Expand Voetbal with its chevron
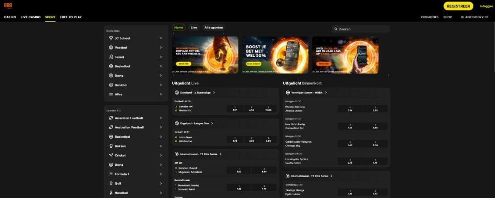The image size is (495, 198). click(x=161, y=48)
